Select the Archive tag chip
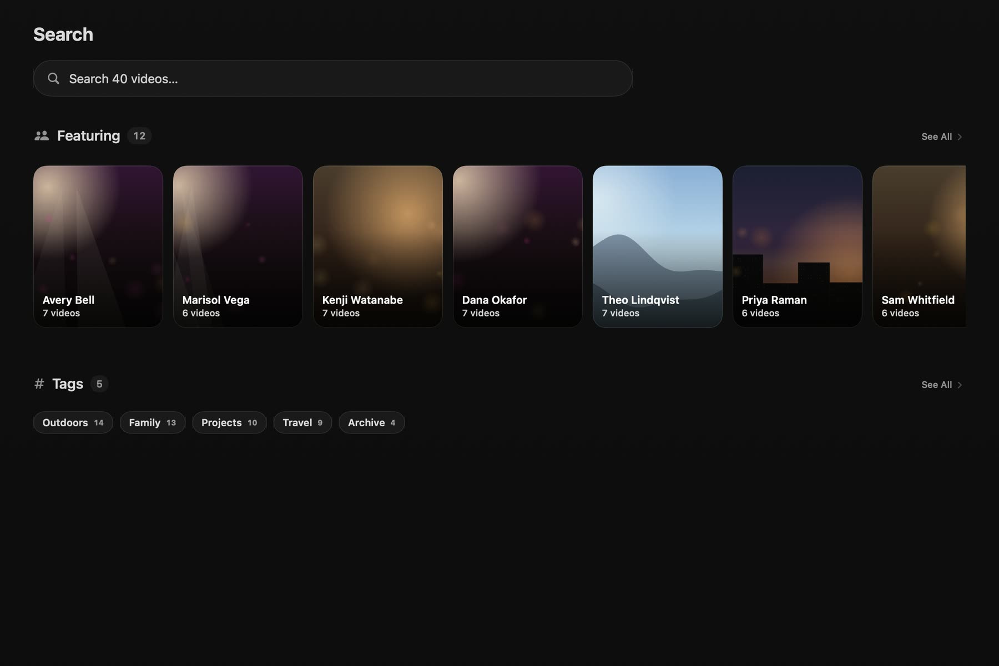 tap(372, 422)
